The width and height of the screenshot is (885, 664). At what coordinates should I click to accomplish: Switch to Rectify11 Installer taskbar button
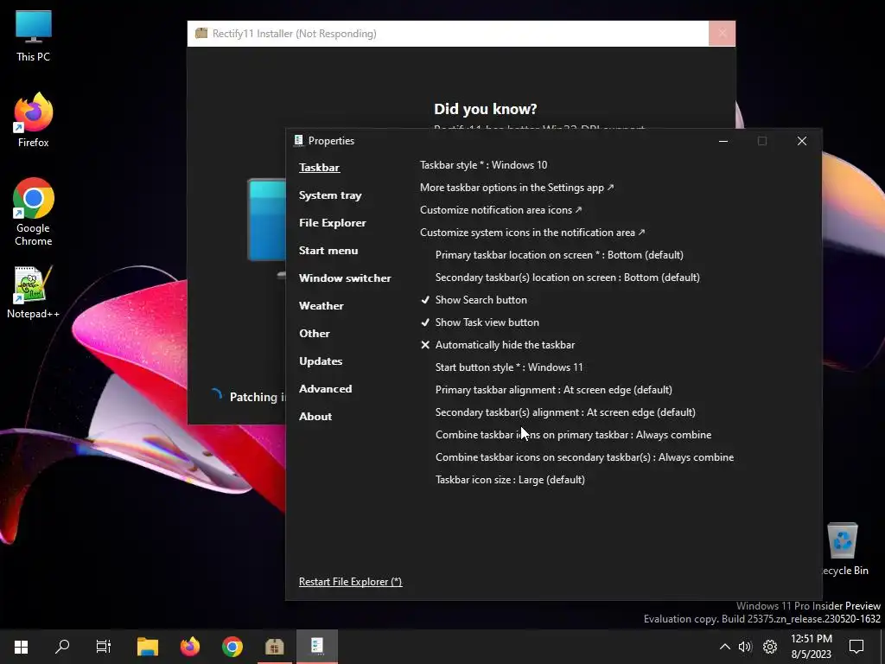click(274, 647)
